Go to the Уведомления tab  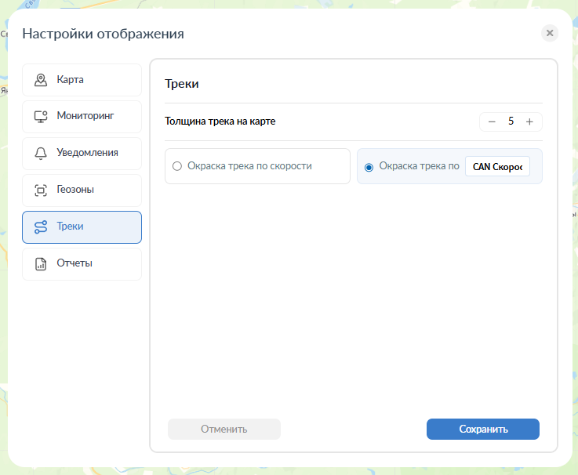[82, 154]
